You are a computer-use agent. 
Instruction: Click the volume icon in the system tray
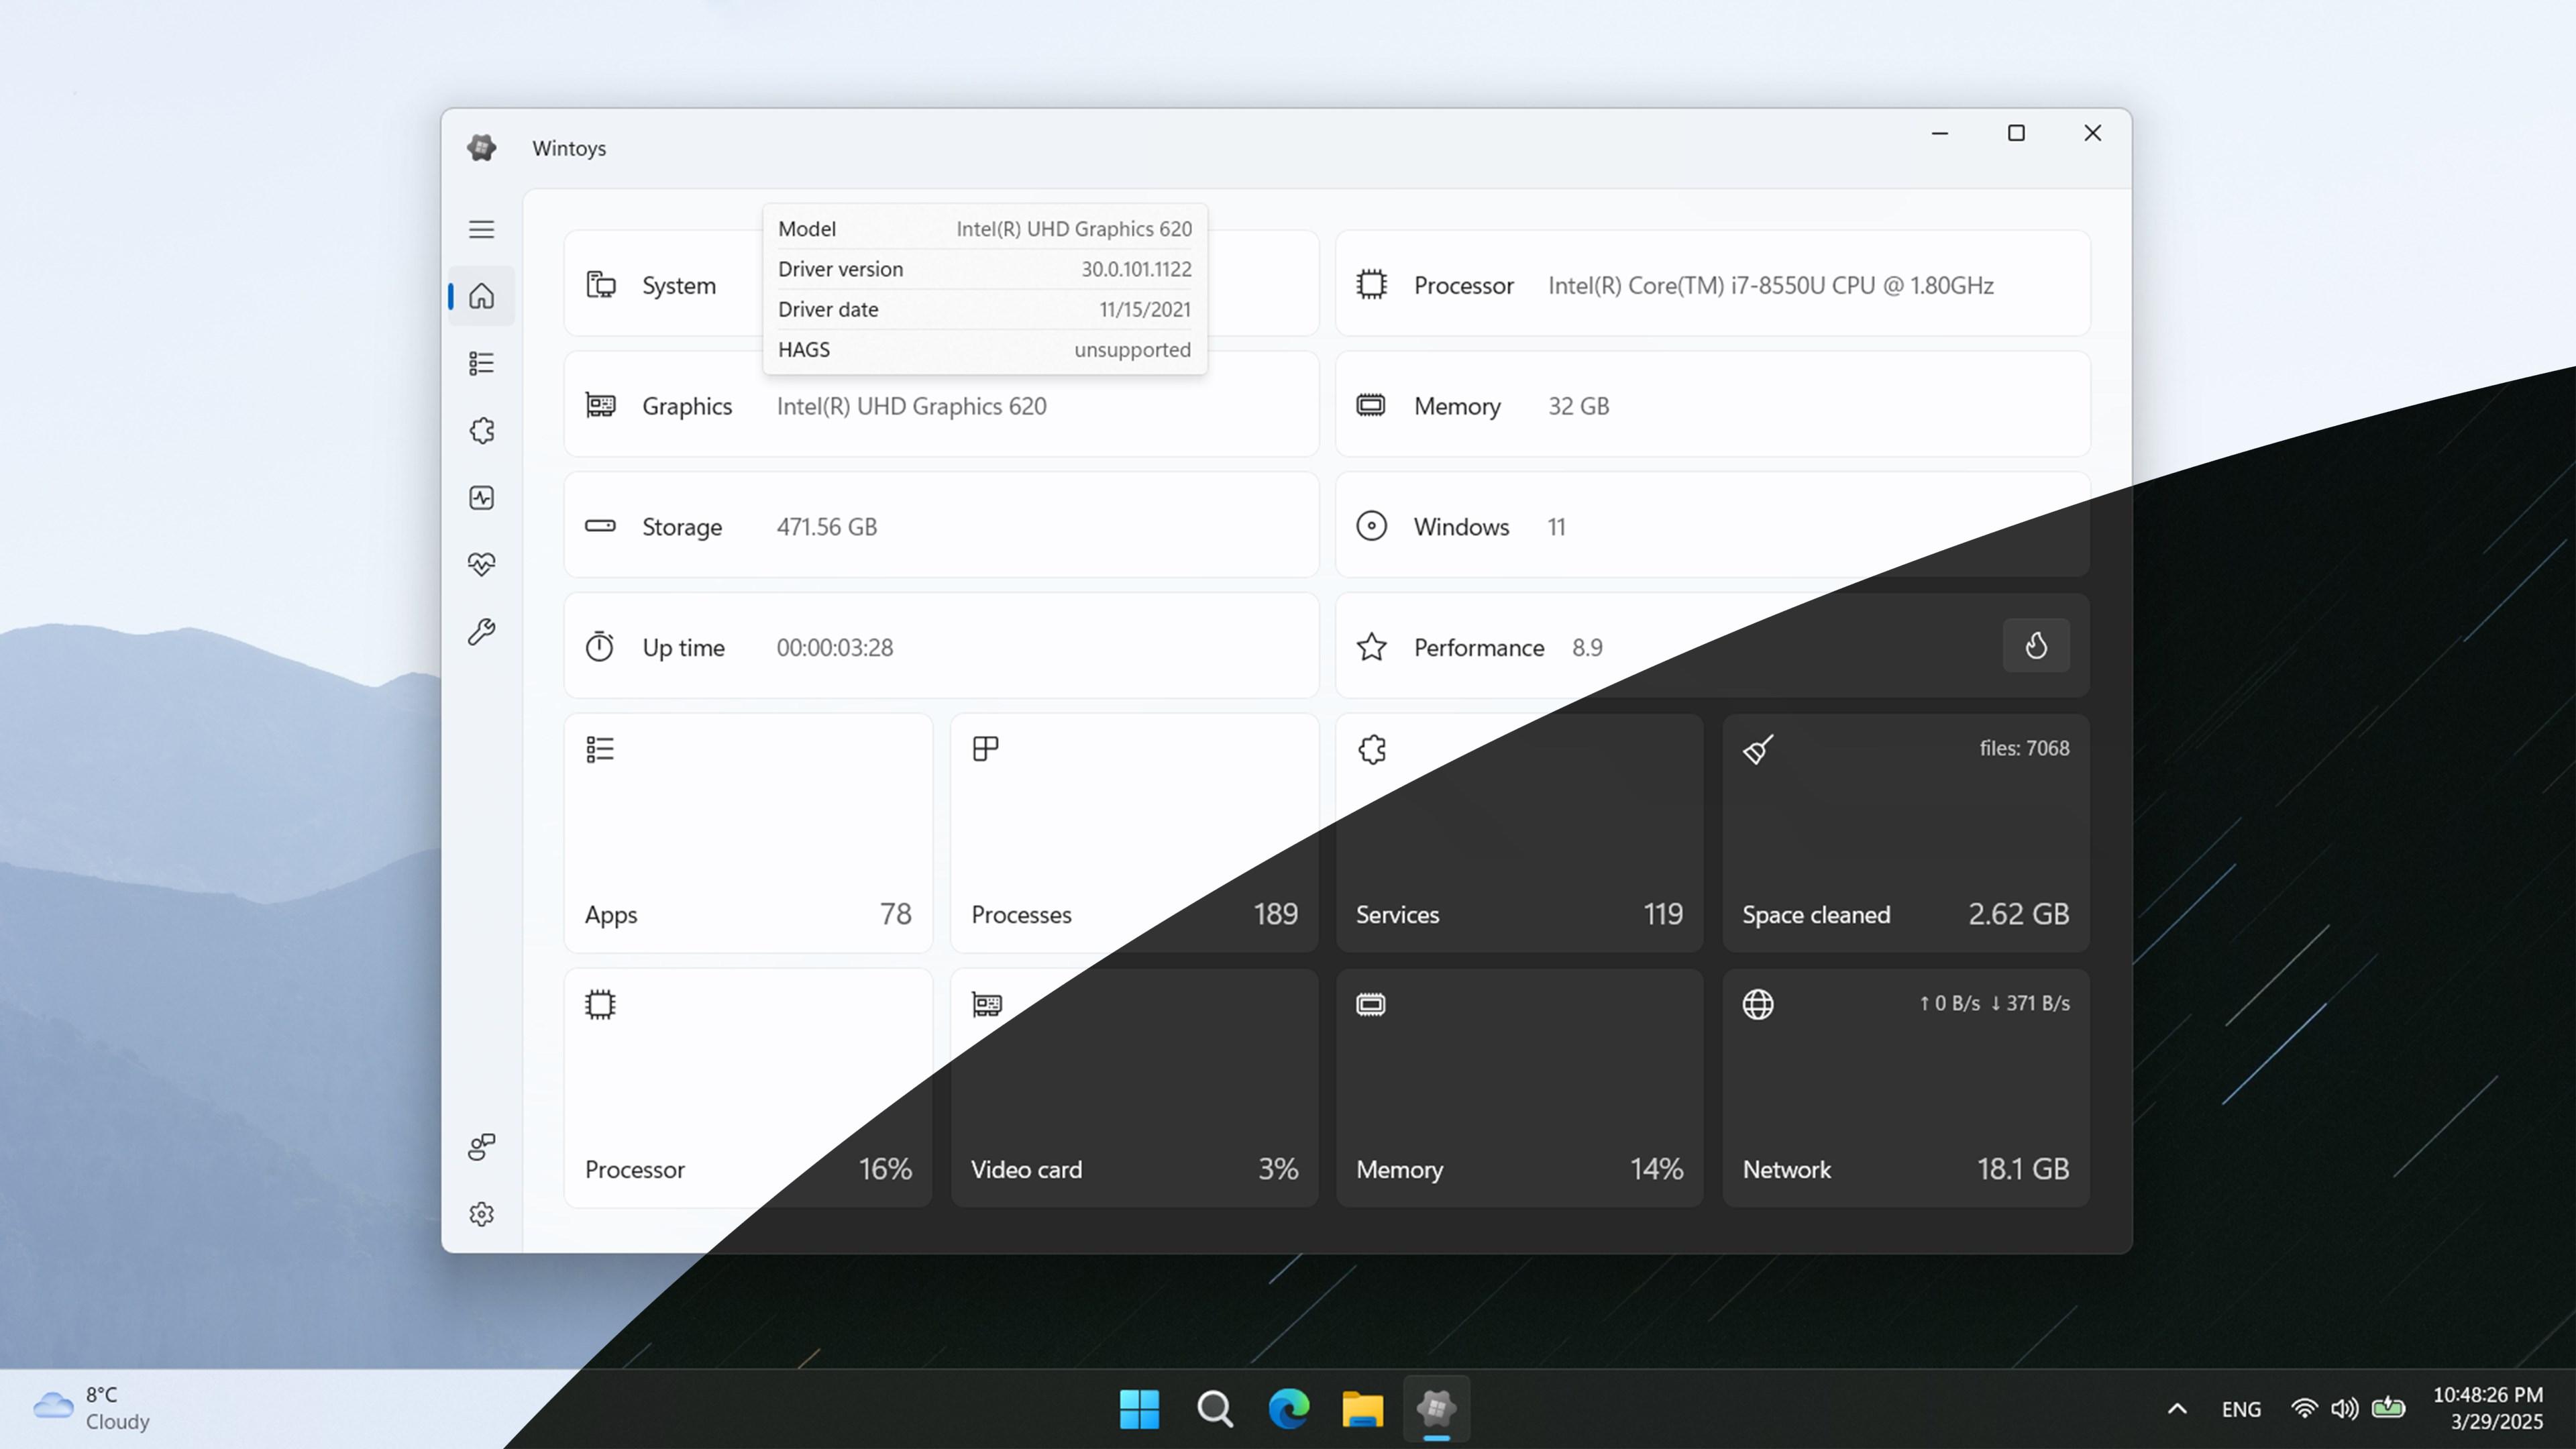[2345, 1408]
